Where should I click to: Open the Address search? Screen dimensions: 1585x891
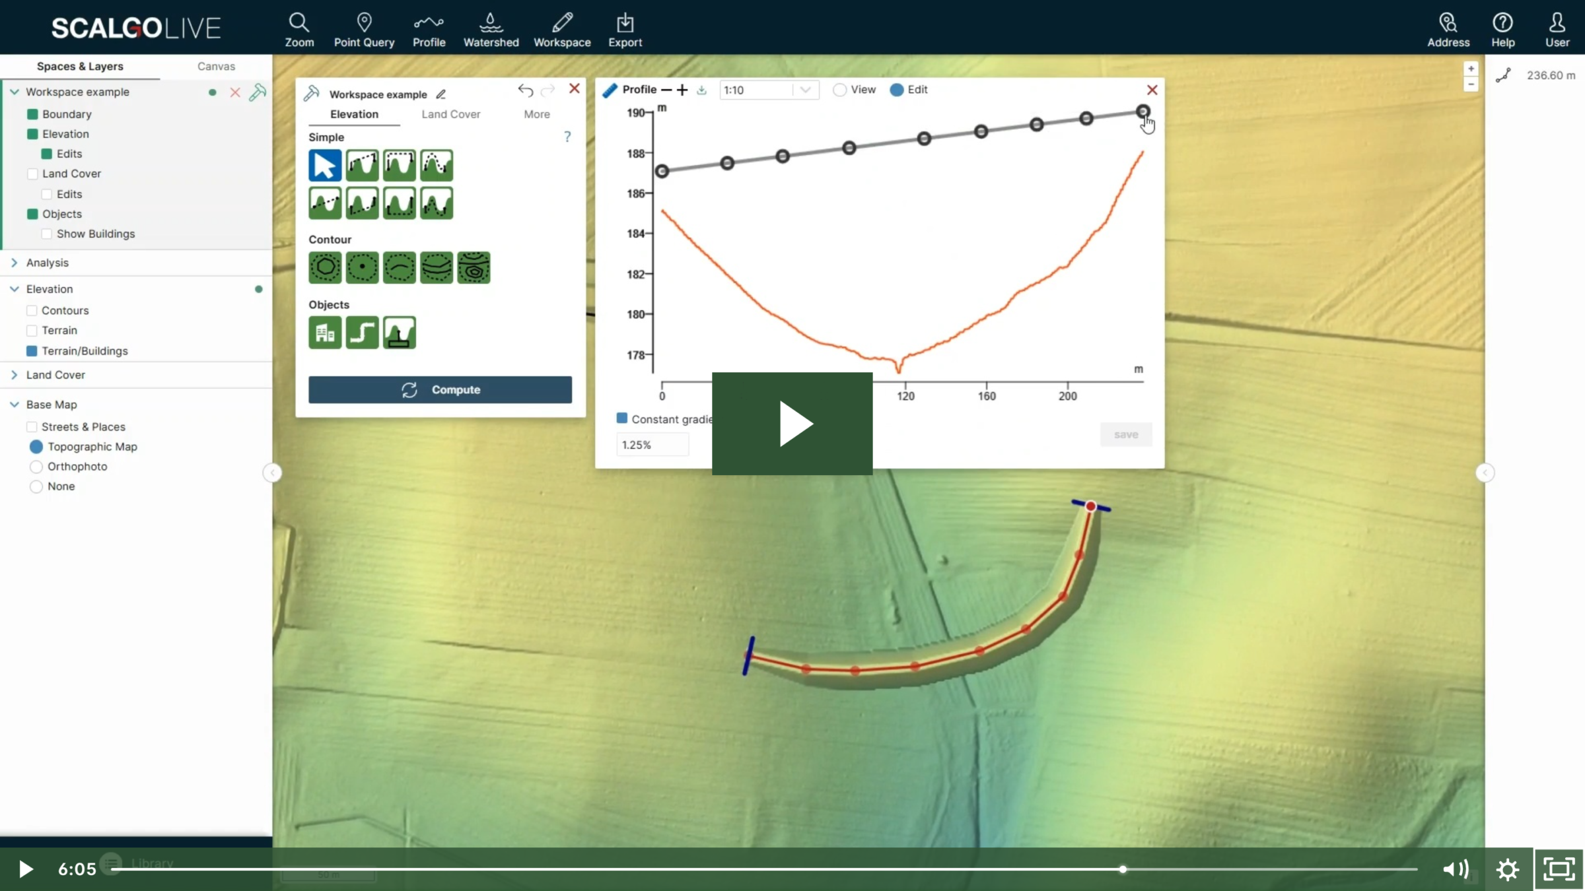click(1448, 30)
